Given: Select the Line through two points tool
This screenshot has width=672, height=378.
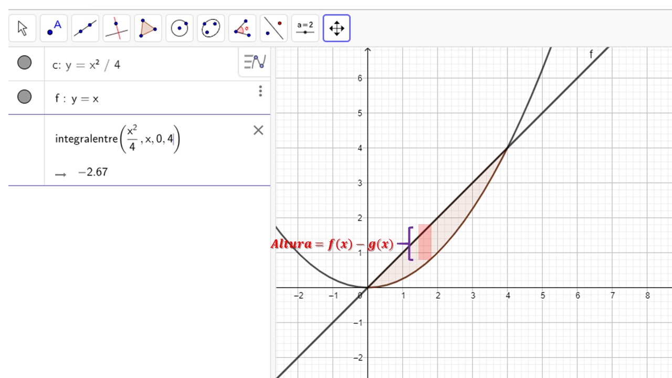Looking at the screenshot, I should tap(85, 28).
